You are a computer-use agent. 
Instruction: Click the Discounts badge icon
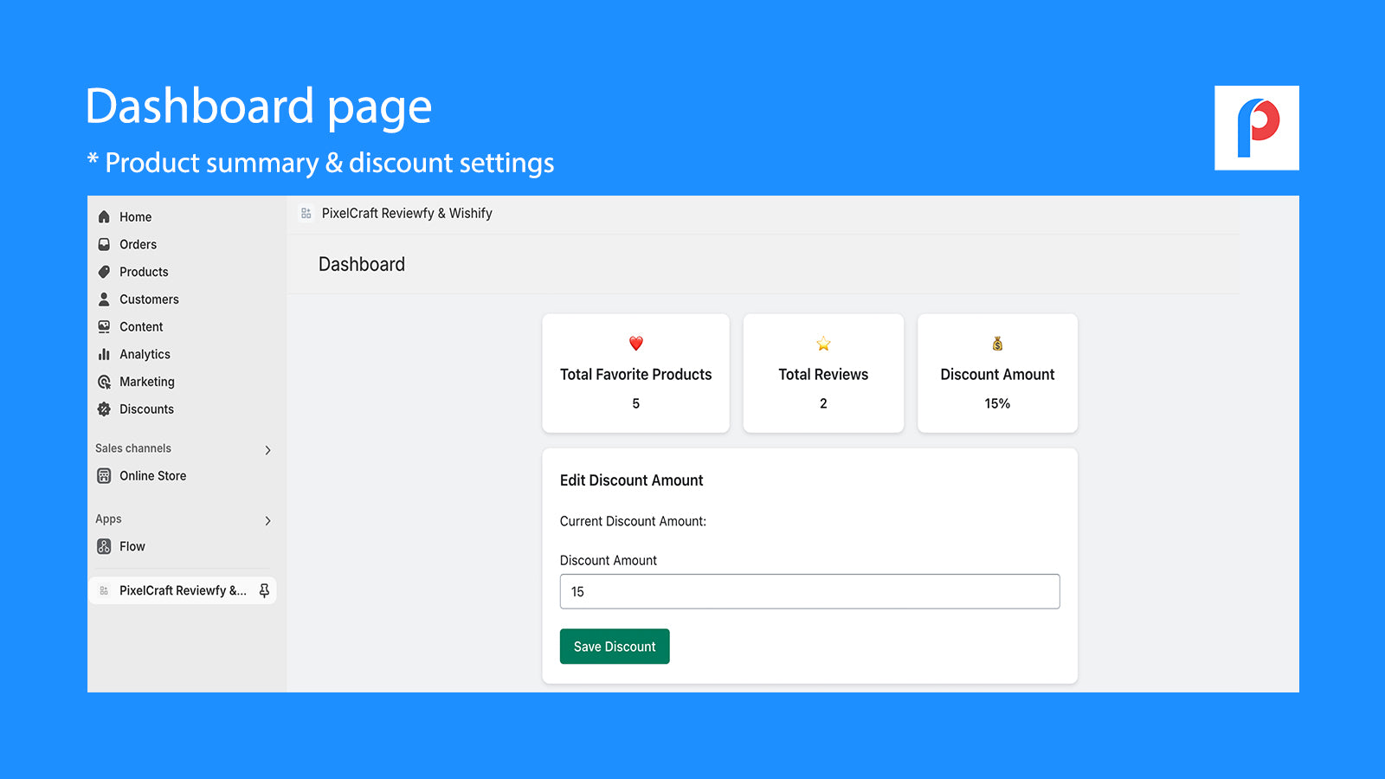pos(104,409)
